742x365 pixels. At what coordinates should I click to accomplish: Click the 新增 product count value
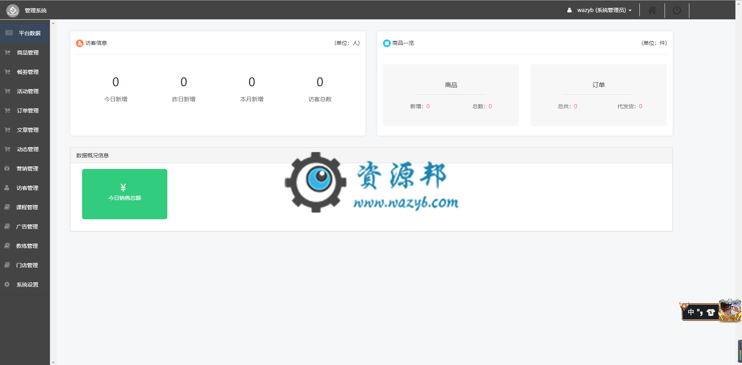click(428, 106)
